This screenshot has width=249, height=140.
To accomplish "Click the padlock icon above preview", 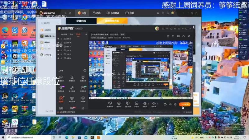I will [x=173, y=36].
